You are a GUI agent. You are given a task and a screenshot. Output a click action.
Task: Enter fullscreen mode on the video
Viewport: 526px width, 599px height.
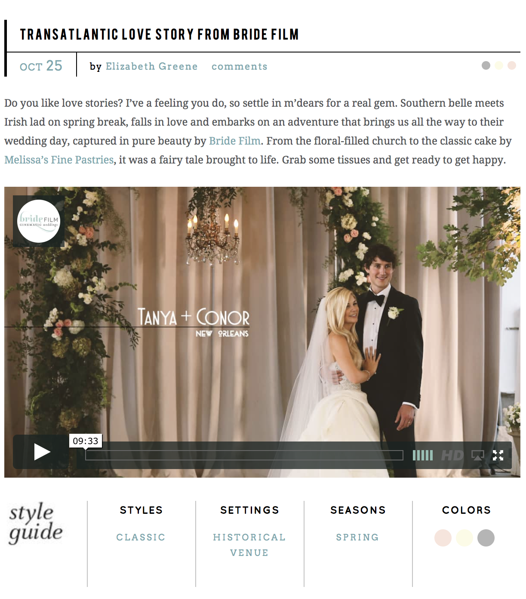(498, 455)
